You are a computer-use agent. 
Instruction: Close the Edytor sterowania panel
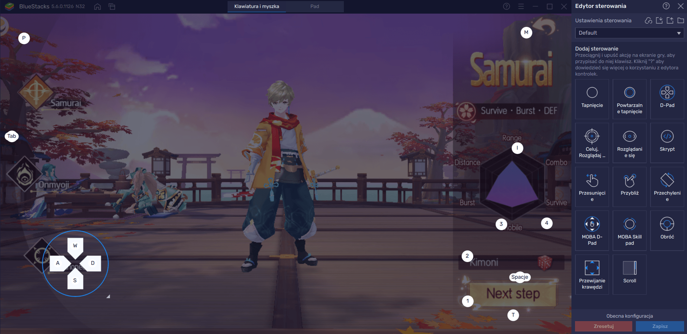coord(681,6)
